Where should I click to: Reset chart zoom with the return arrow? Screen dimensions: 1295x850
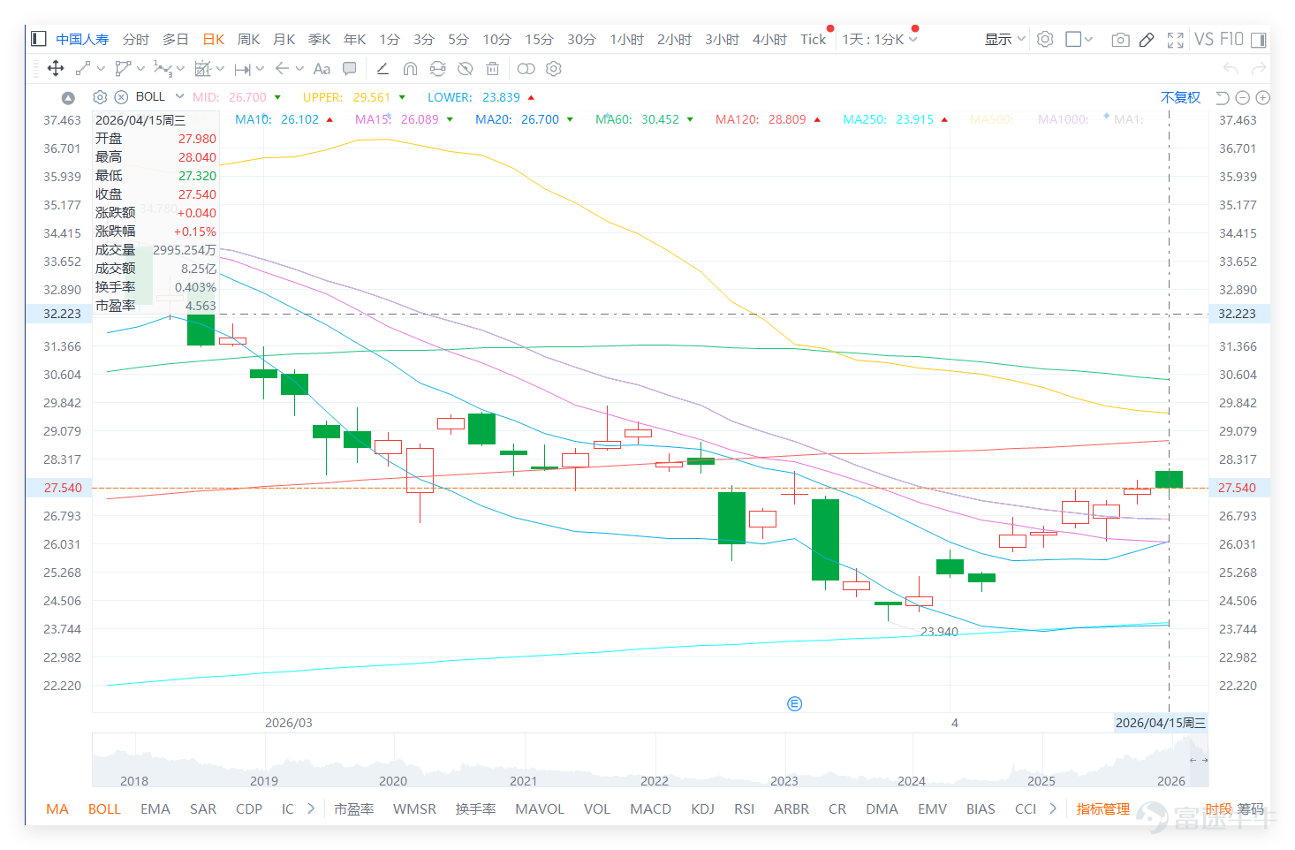click(1223, 97)
